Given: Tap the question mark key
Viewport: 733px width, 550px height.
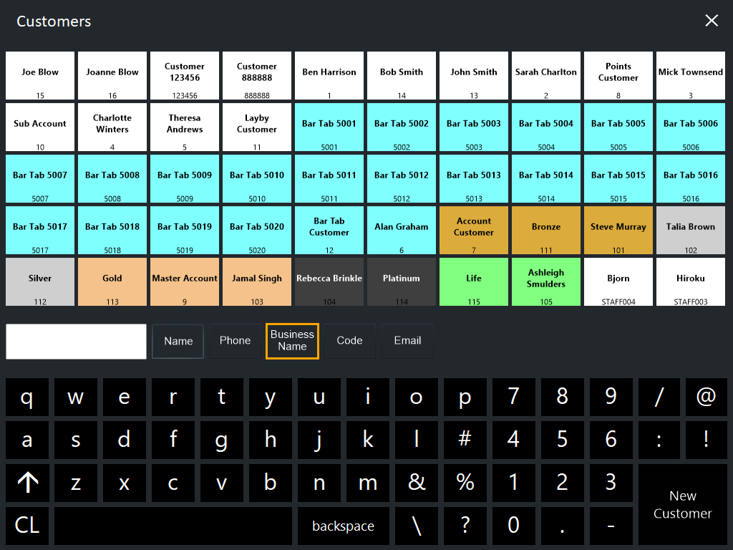Looking at the screenshot, I should pos(465,526).
